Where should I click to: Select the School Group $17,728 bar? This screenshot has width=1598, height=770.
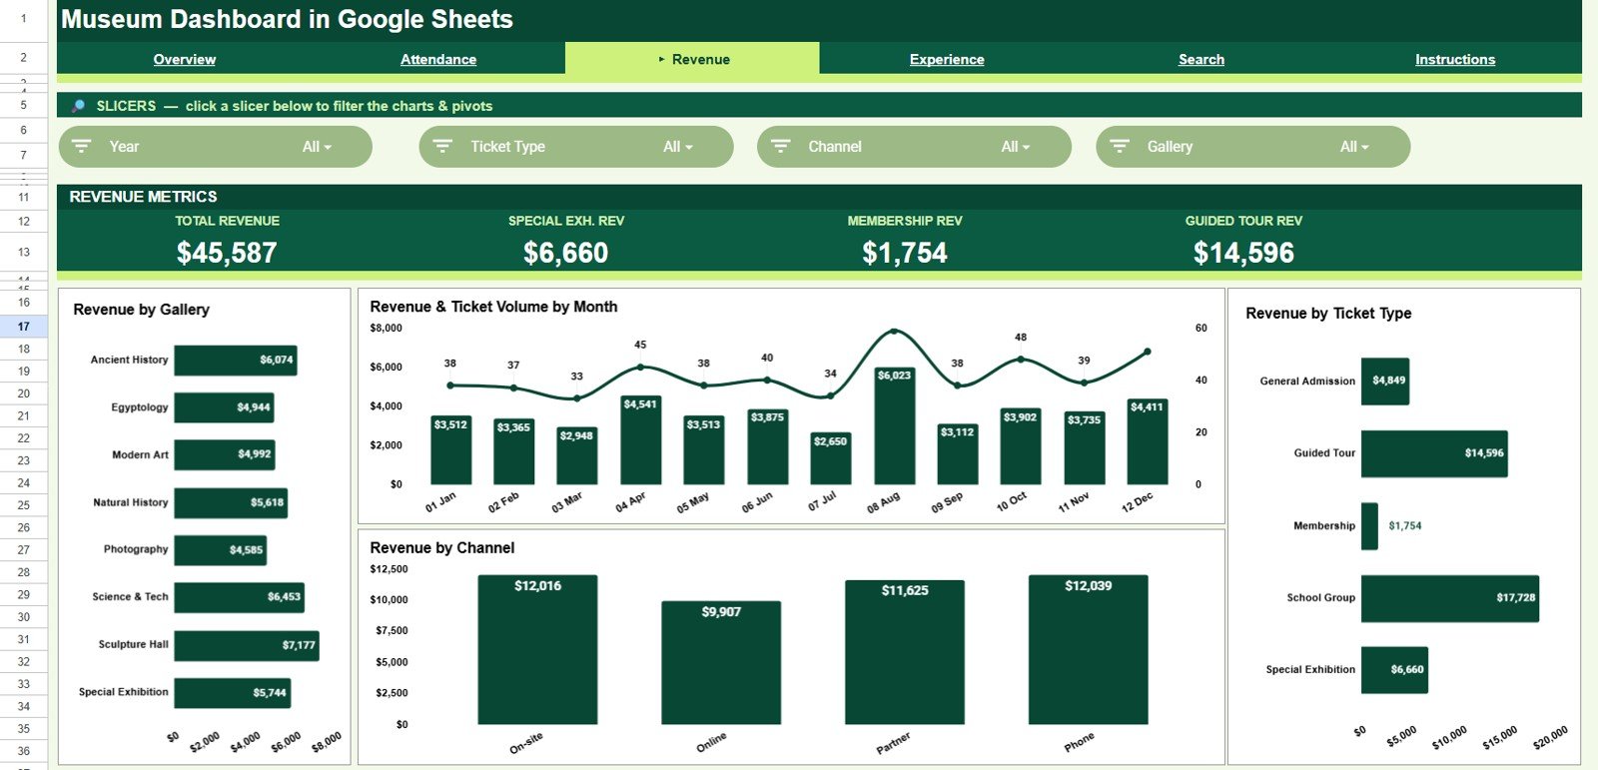1450,598
